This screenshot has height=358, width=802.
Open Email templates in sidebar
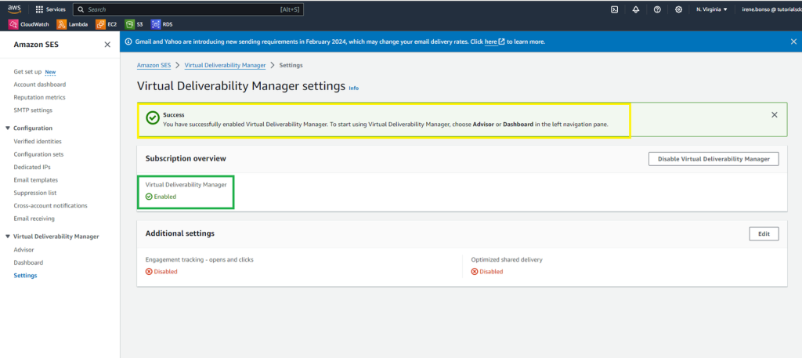(36, 180)
